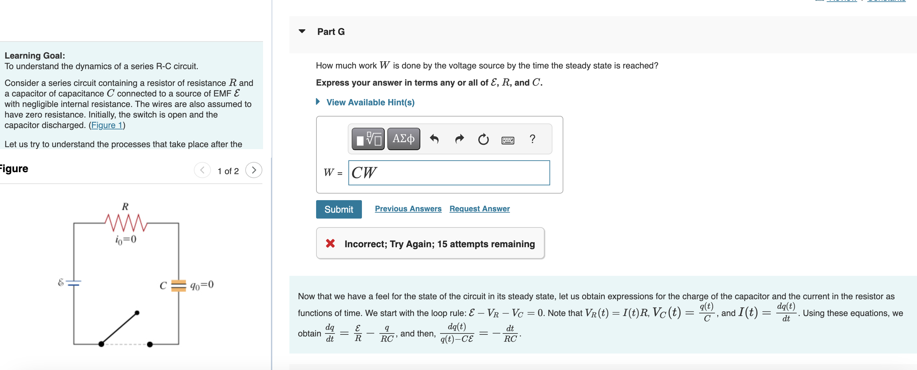This screenshot has height=370, width=917.
Task: Click the Incorrect Try Again notification box
Action: point(430,243)
